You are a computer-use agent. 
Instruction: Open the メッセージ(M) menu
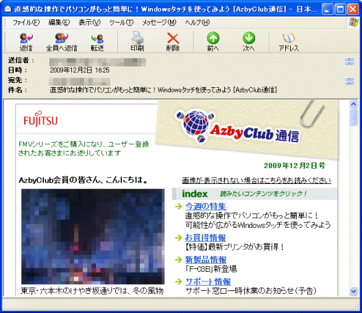pos(159,23)
